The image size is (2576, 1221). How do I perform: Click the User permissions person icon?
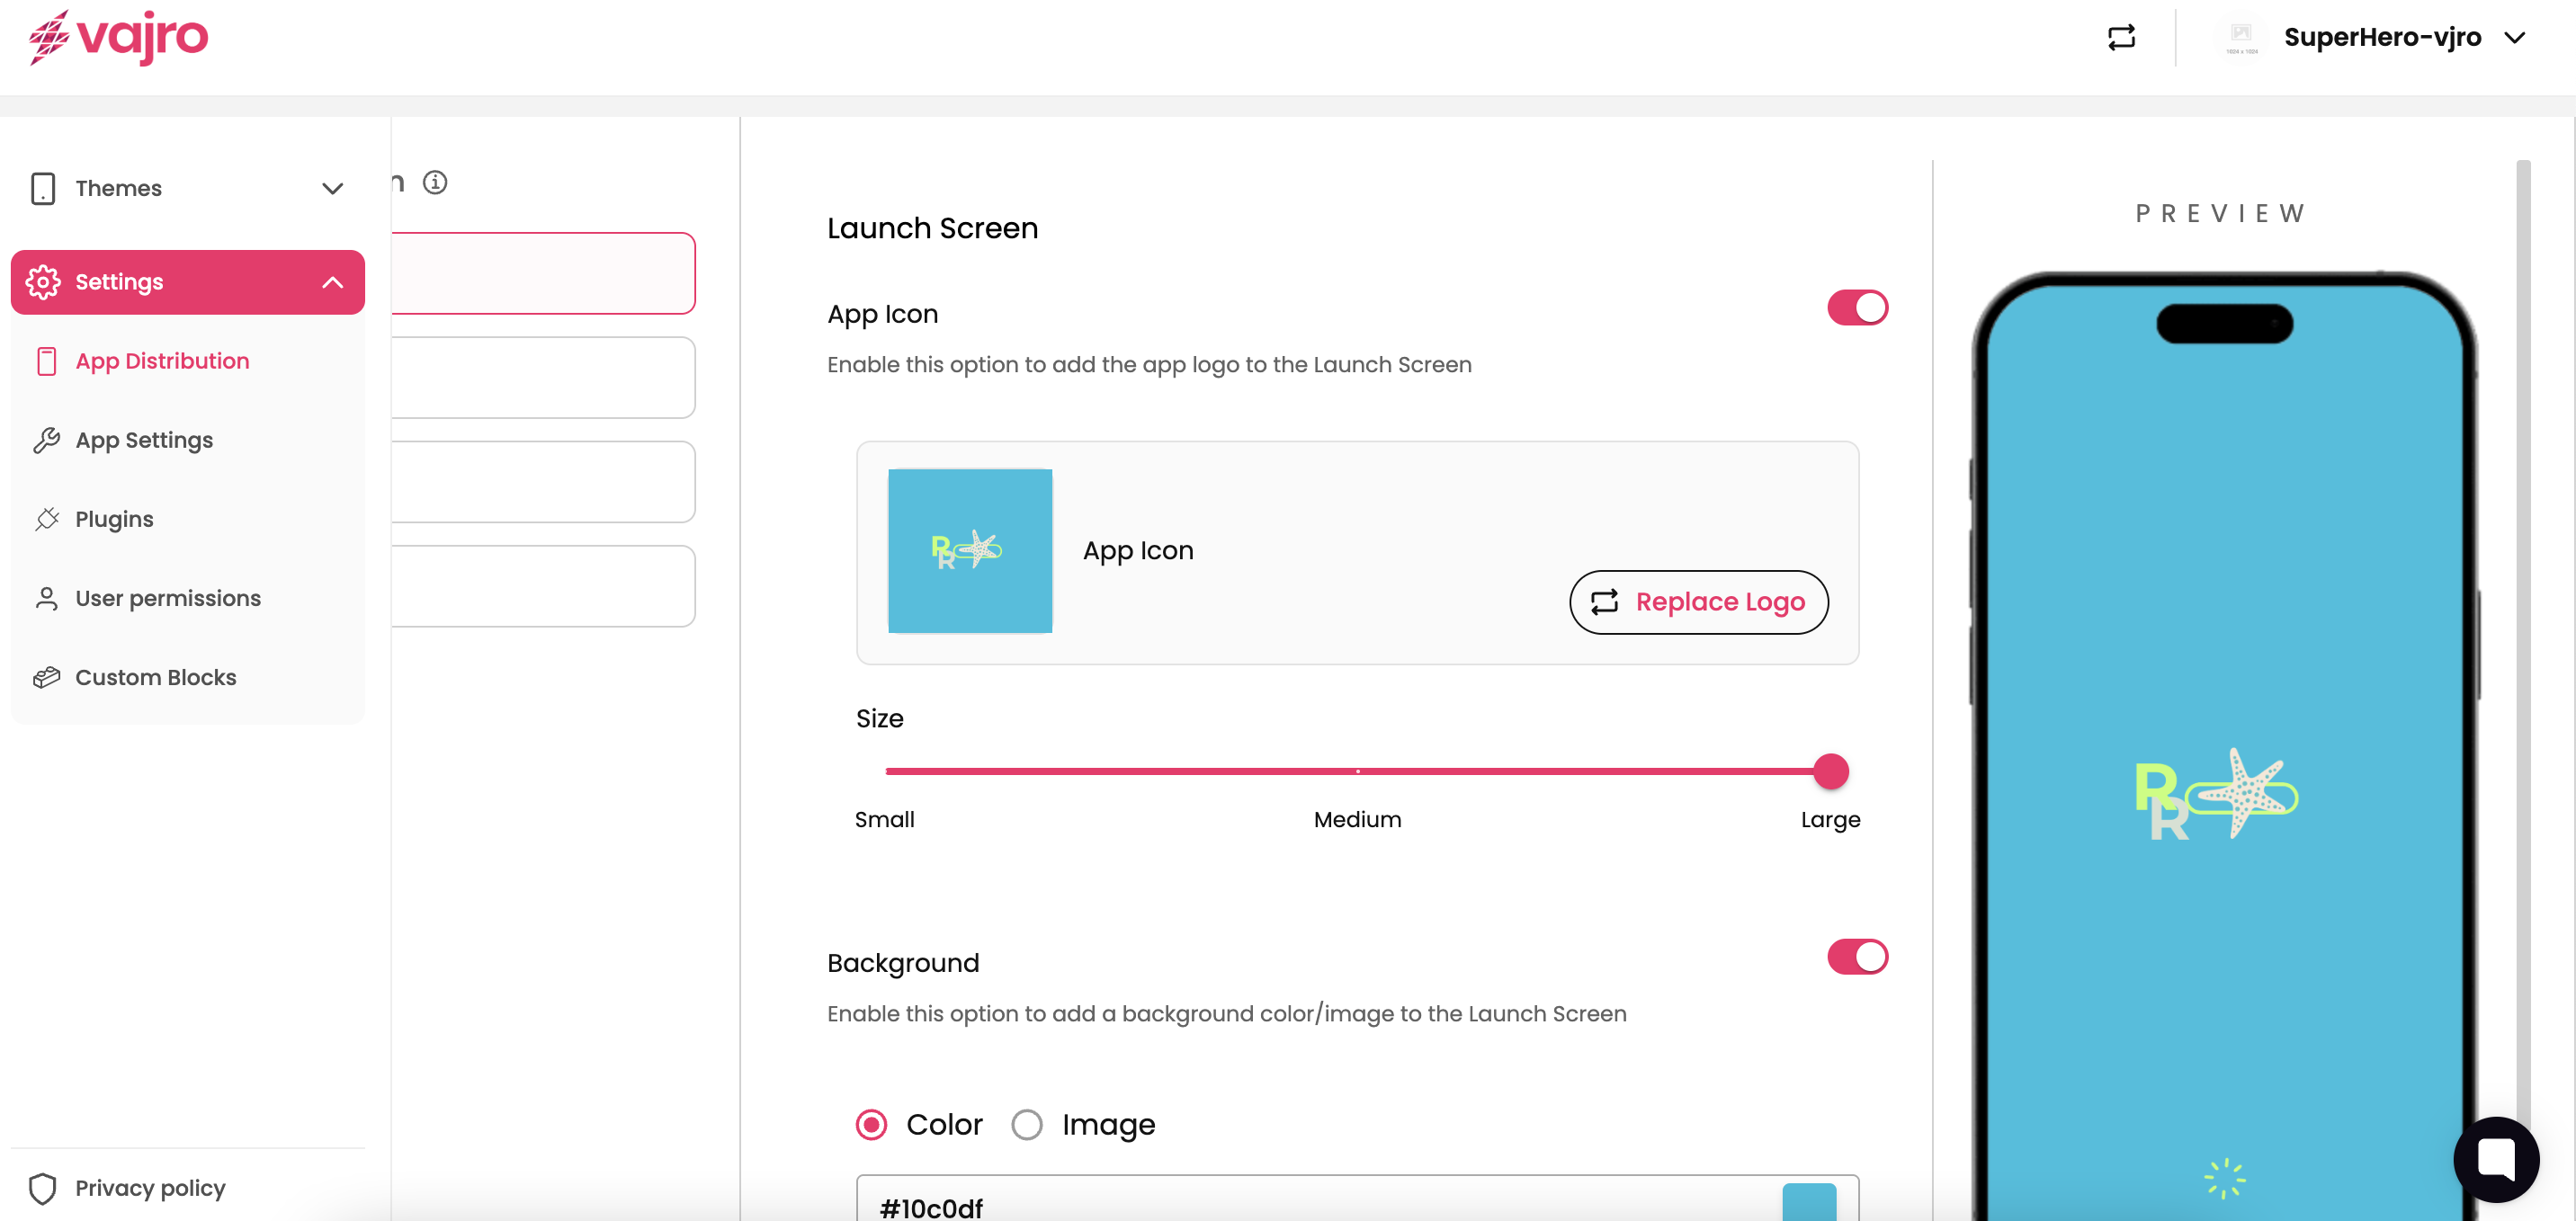[46, 598]
